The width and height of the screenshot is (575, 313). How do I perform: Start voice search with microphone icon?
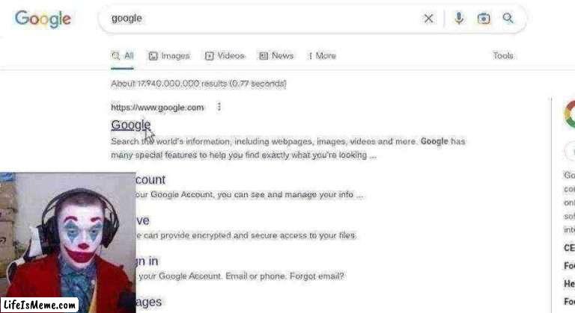point(459,18)
